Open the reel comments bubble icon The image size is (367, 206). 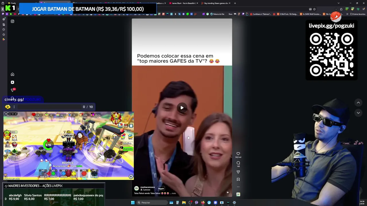tap(238, 163)
